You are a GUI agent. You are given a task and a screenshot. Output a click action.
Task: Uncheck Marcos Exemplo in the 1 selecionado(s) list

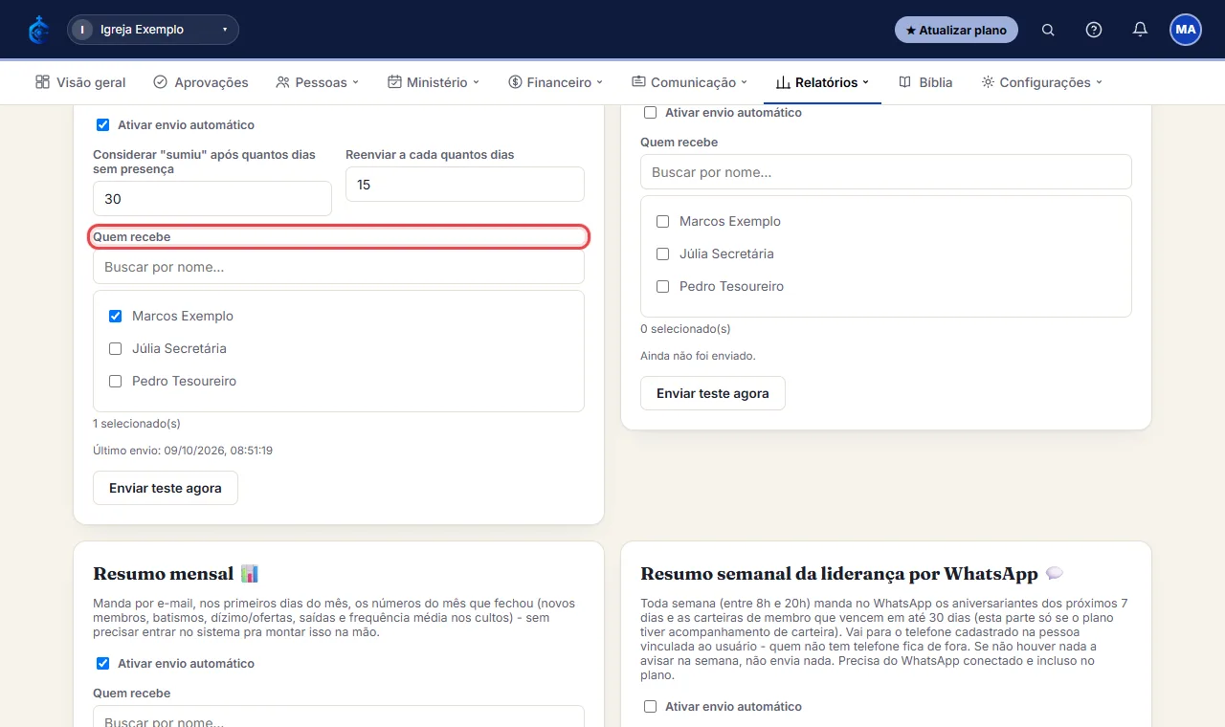(x=116, y=316)
